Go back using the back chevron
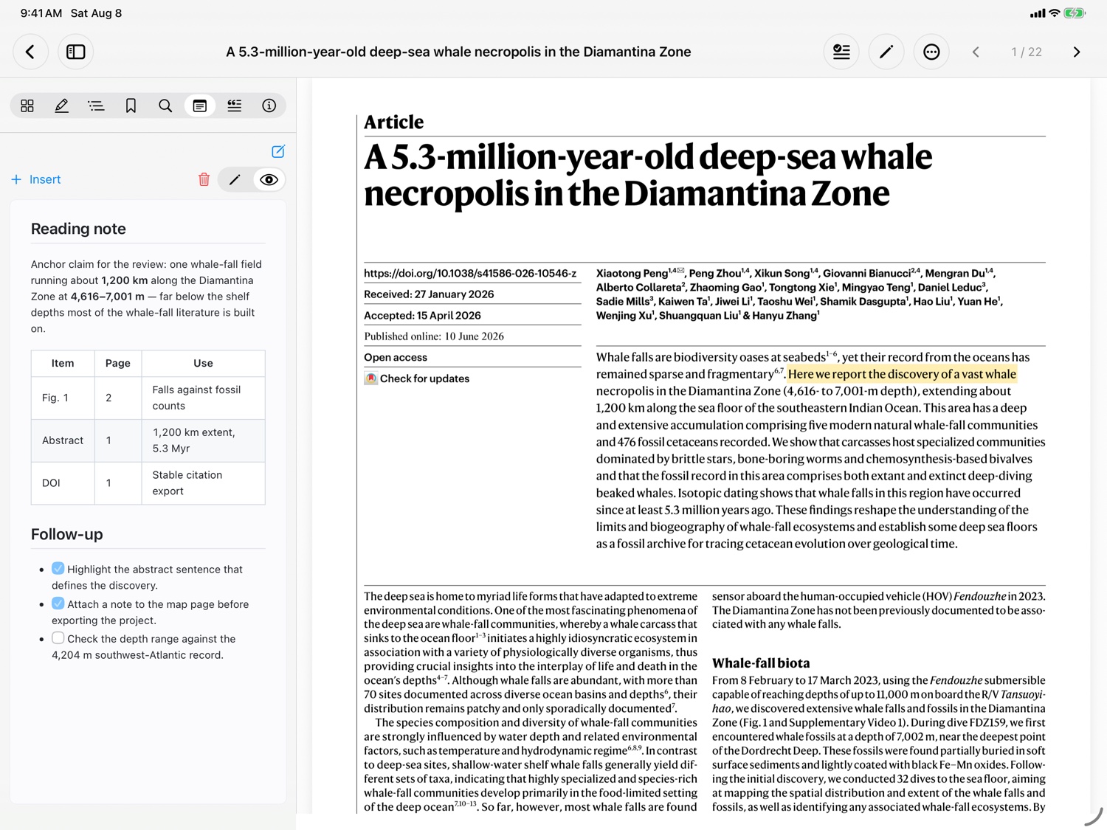 (x=30, y=52)
